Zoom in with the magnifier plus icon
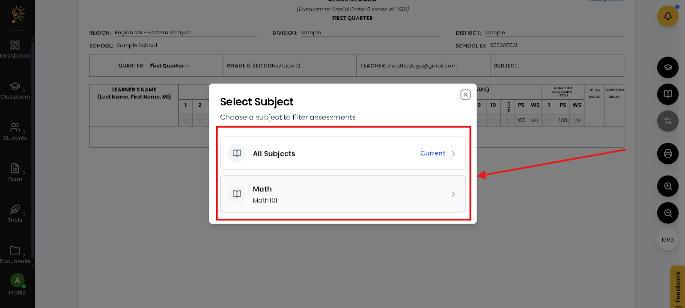685x308 pixels. pyautogui.click(x=667, y=186)
